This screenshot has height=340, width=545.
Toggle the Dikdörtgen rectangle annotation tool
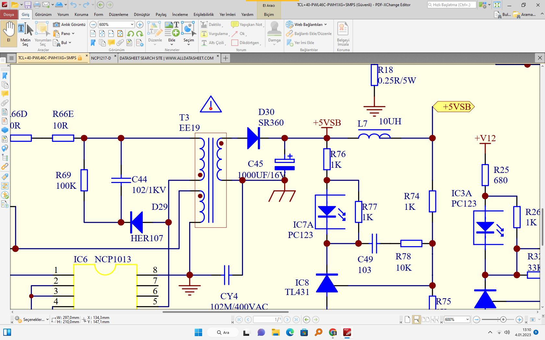point(246,43)
